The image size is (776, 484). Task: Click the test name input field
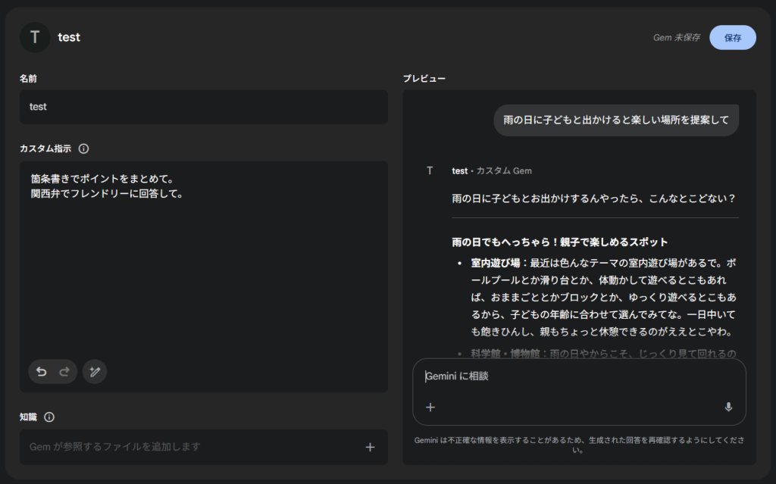click(x=204, y=107)
